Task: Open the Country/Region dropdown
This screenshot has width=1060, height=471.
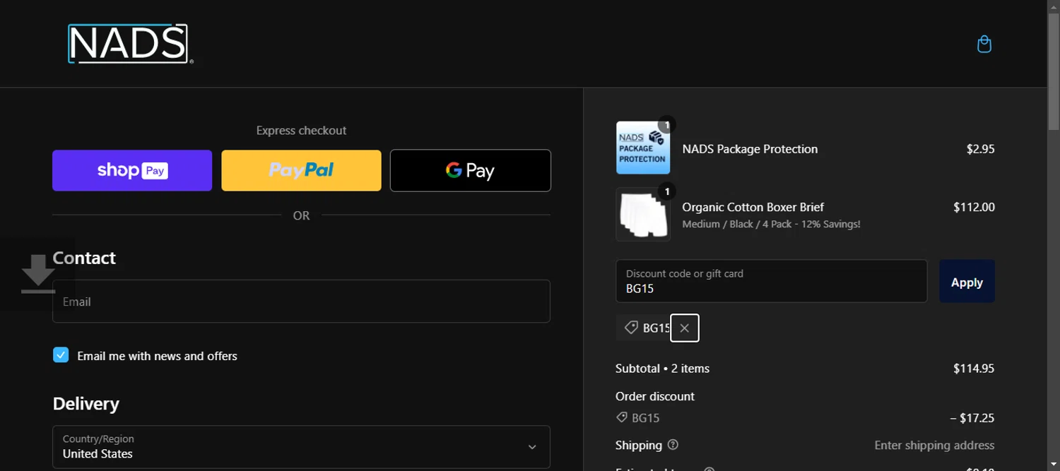Action: tap(301, 446)
